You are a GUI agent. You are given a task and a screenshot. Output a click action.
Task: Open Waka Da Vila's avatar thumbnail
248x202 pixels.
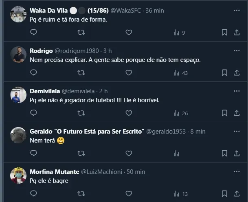[x=18, y=14]
